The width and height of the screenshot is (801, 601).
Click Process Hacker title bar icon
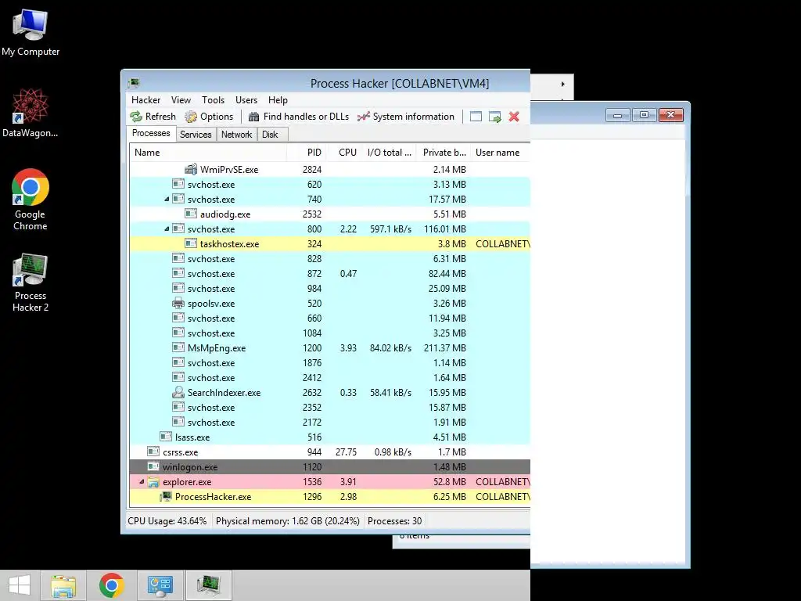tap(135, 83)
